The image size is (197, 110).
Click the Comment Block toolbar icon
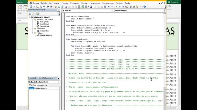click(59, 7)
